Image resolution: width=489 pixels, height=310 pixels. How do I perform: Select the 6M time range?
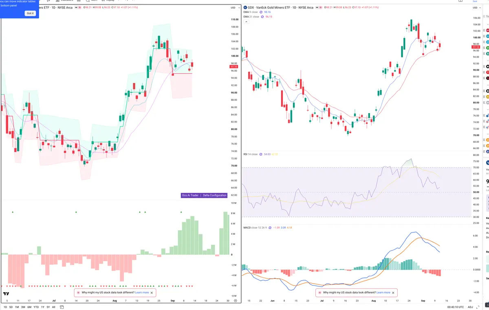point(29,307)
